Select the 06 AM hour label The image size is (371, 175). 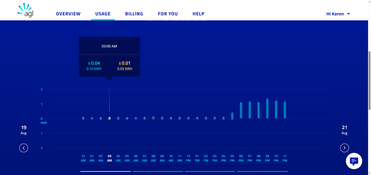pos(136,158)
